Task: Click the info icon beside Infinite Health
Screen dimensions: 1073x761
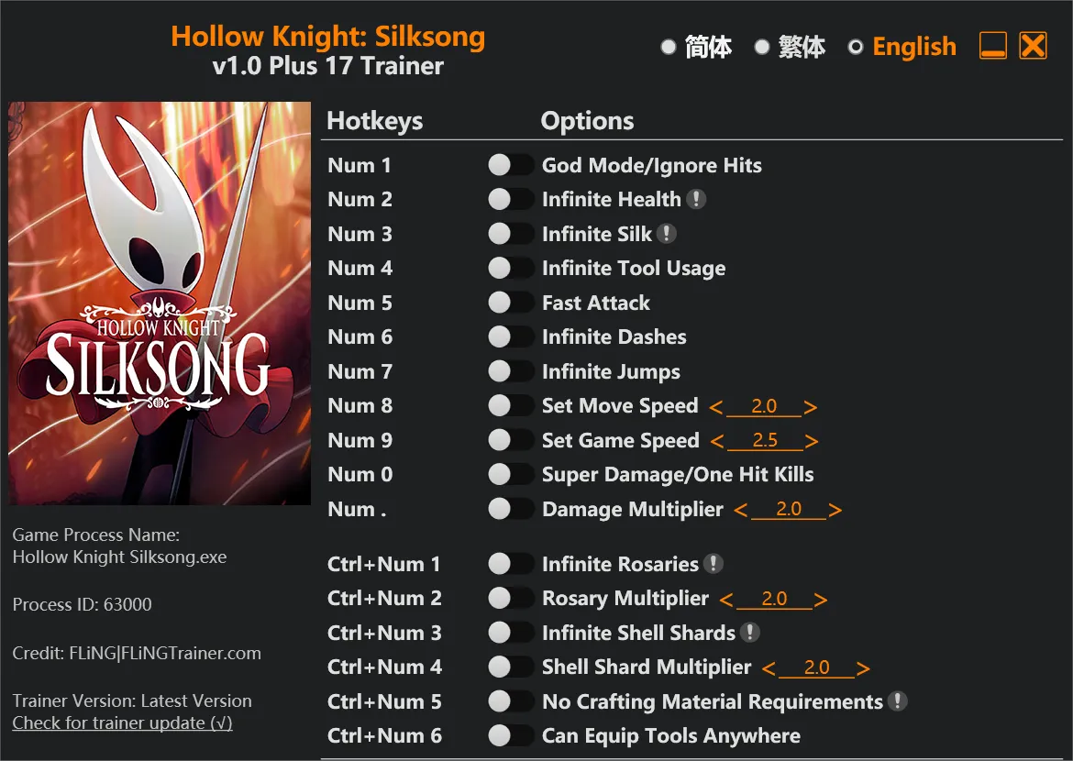Action: [x=696, y=199]
